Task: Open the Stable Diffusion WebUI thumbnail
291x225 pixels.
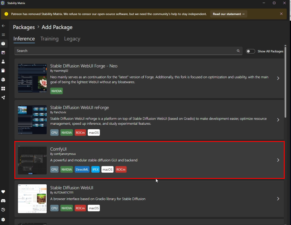Action: (x=32, y=199)
